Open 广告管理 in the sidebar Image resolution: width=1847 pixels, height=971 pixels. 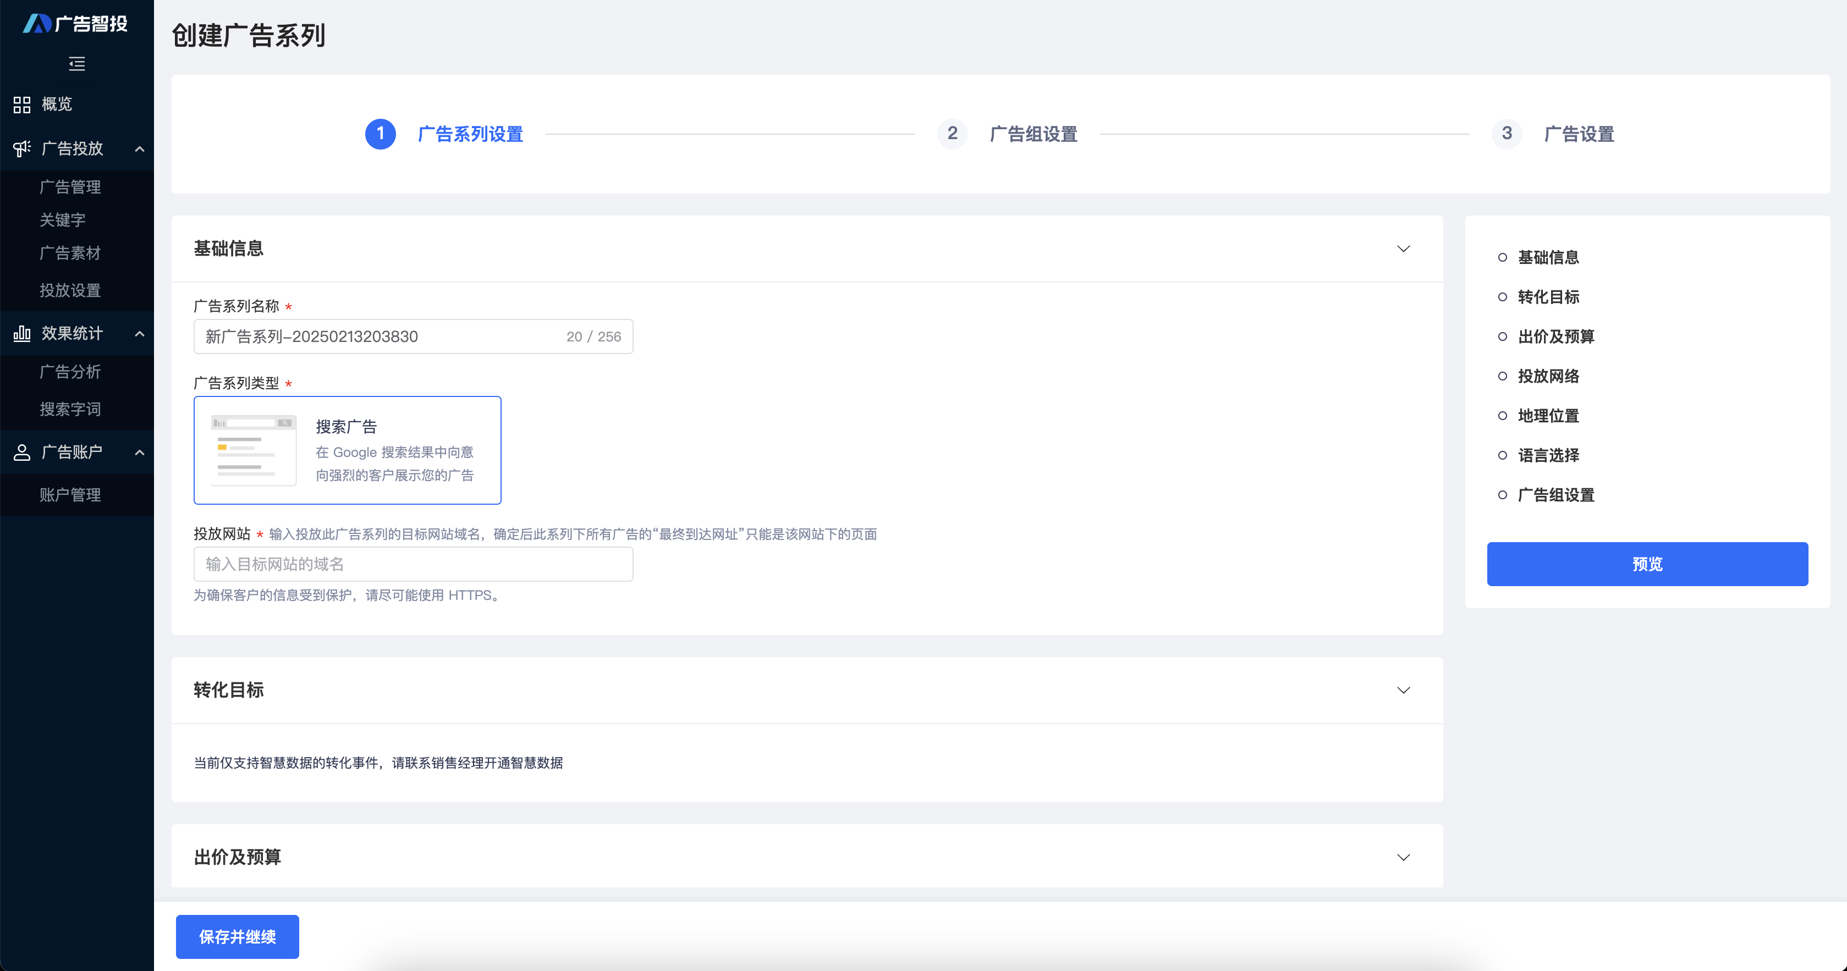click(70, 187)
